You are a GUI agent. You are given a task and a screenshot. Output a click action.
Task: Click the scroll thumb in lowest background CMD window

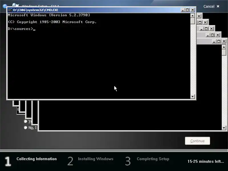pyautogui.click(x=224, y=52)
